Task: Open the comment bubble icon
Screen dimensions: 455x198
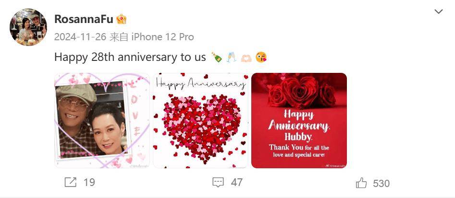Action: click(x=218, y=182)
